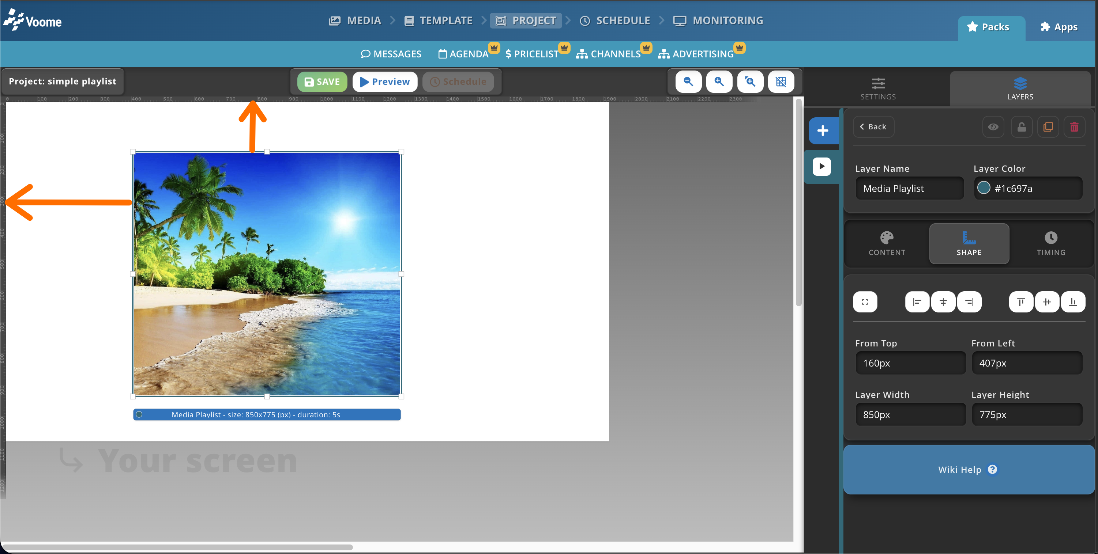Click the top-left resize handle of image

click(x=132, y=152)
